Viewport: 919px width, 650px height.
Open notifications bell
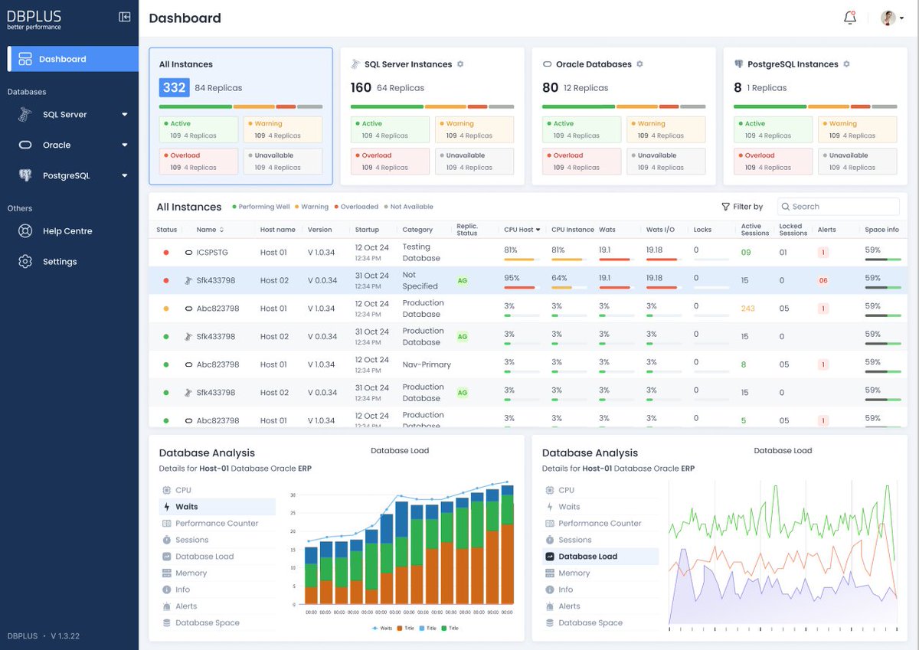point(850,18)
